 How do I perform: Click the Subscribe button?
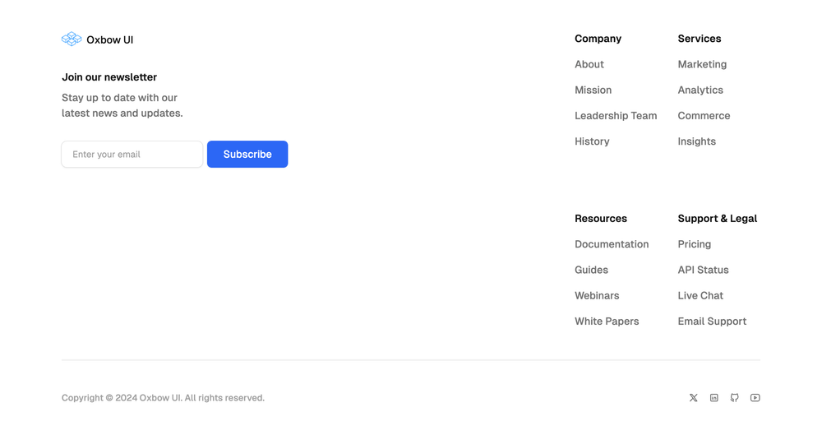coord(247,155)
